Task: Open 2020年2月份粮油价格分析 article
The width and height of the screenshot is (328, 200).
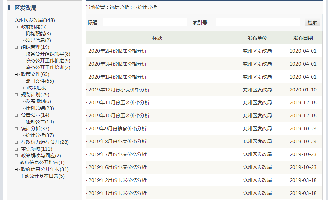Action: [117, 51]
